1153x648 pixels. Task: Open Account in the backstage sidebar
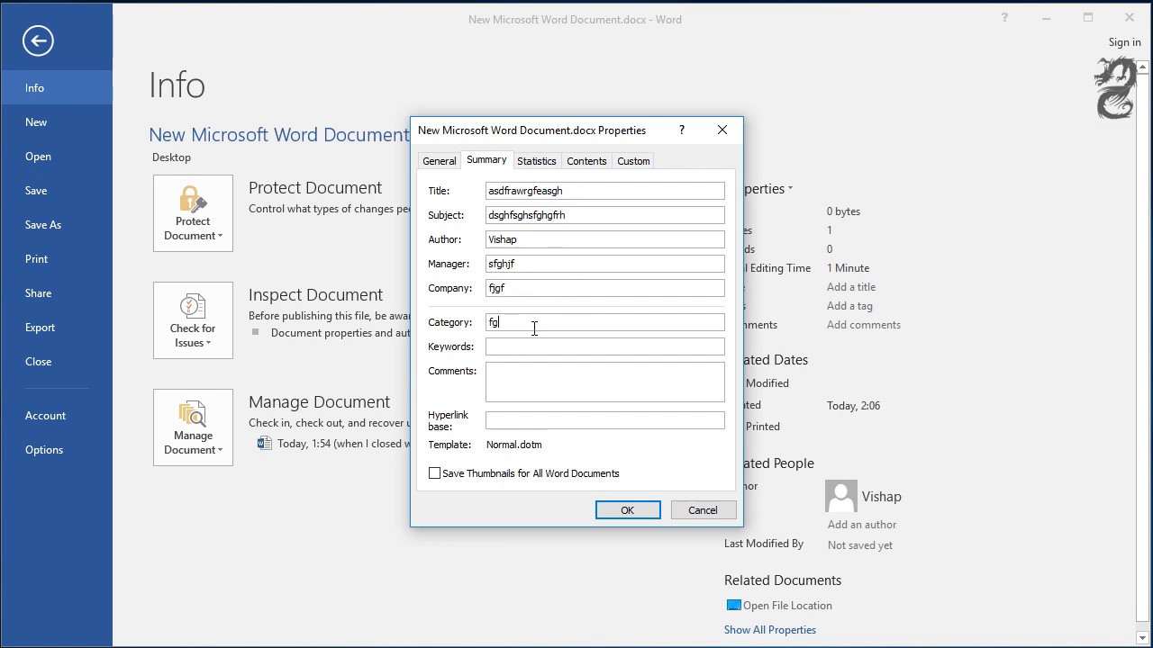[x=57, y=416]
